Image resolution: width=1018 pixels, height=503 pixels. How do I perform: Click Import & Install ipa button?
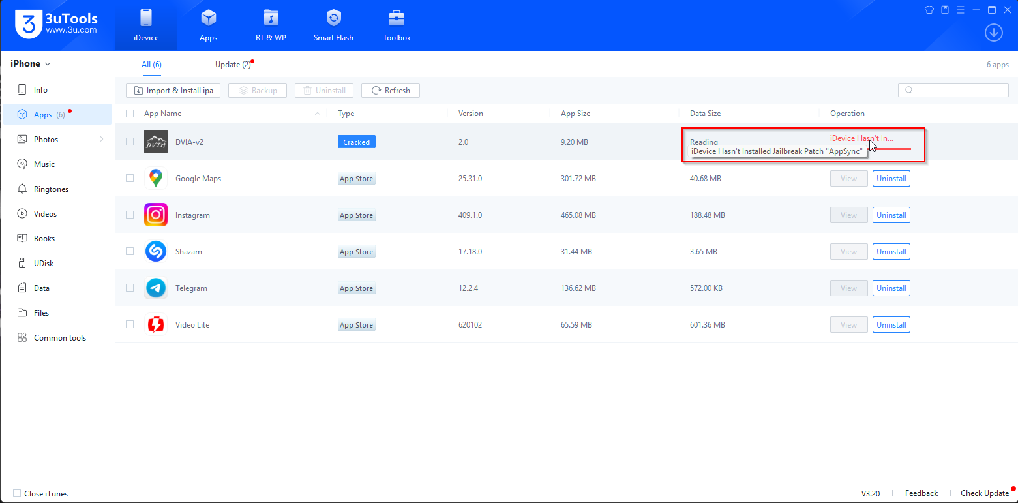pos(173,91)
